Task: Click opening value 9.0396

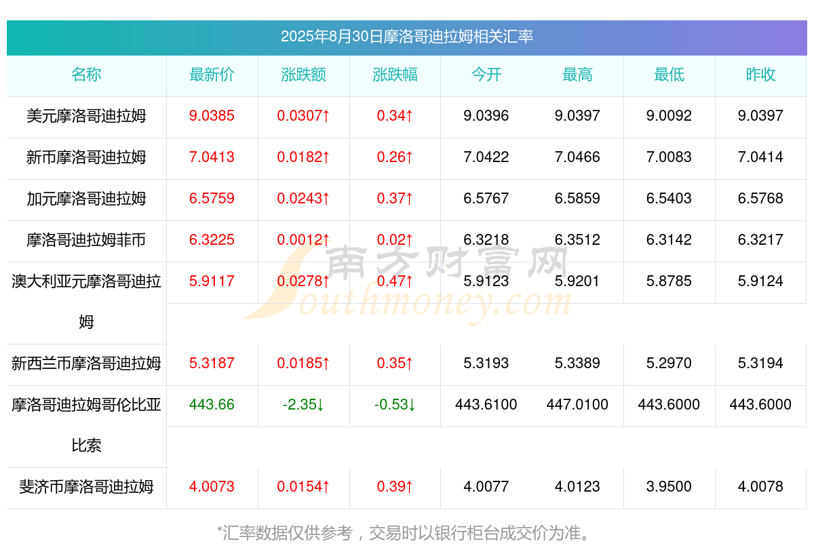Action: pos(486,116)
